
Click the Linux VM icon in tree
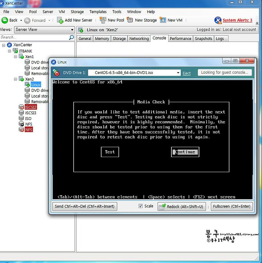coord(27,85)
